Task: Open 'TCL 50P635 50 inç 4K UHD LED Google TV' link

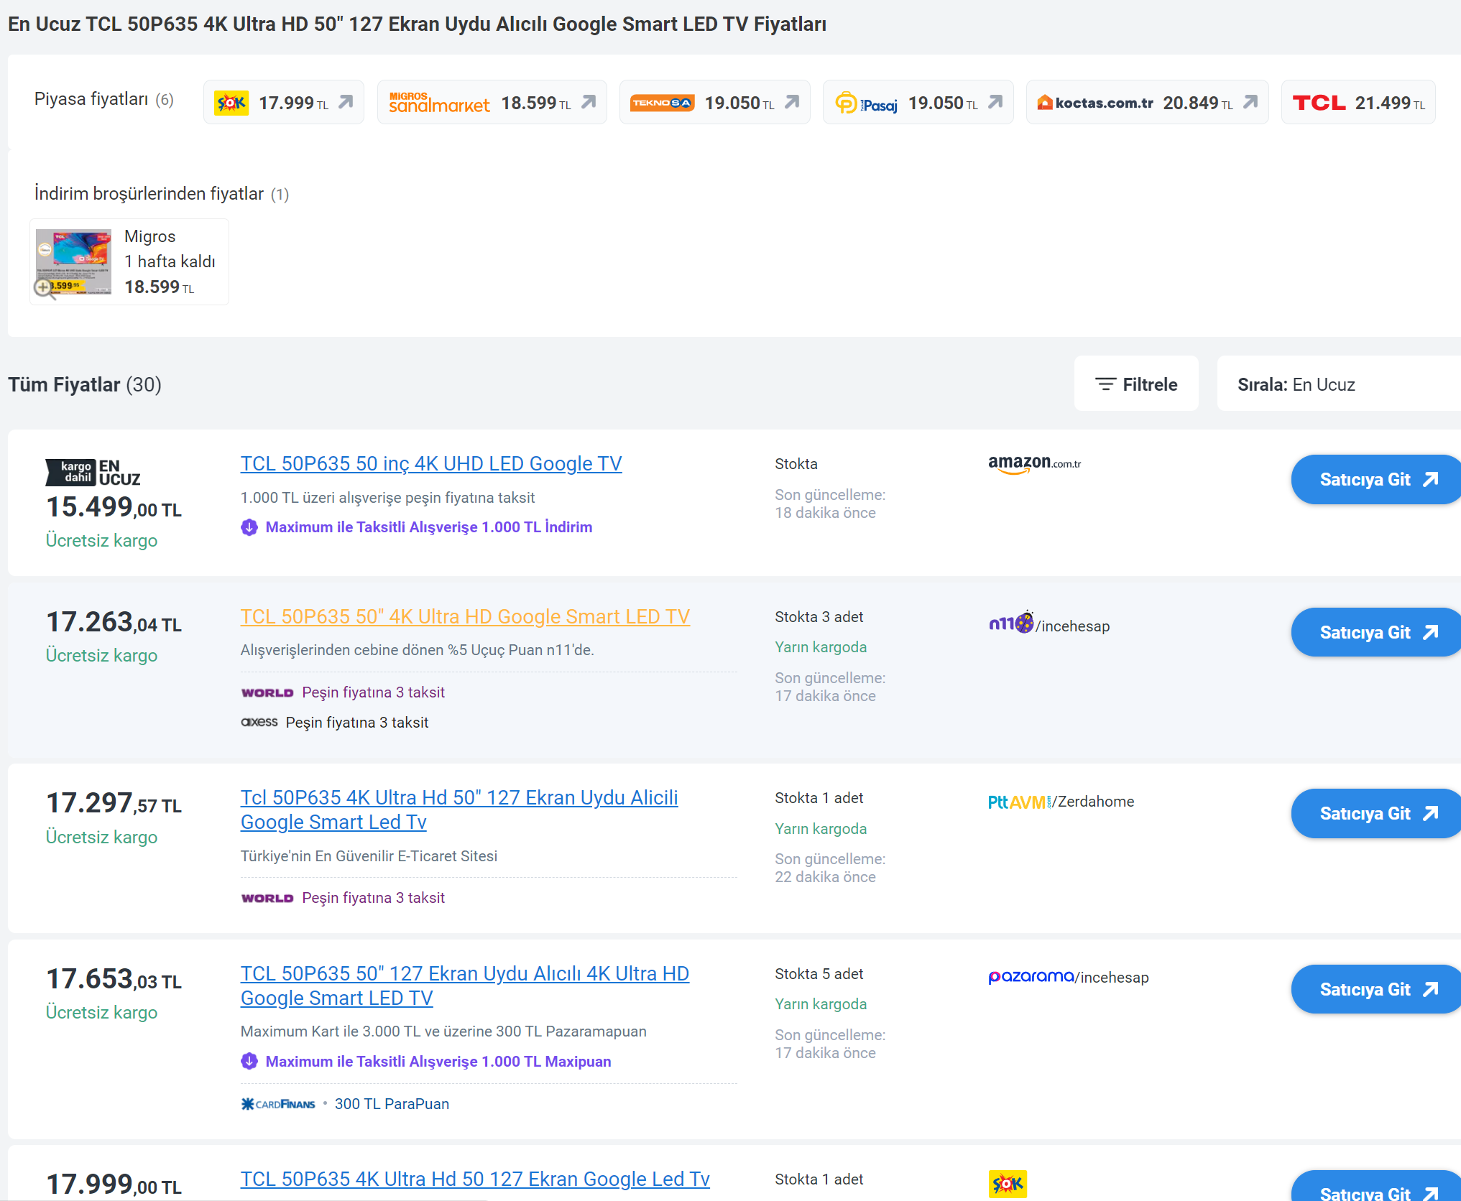Action: (431, 464)
